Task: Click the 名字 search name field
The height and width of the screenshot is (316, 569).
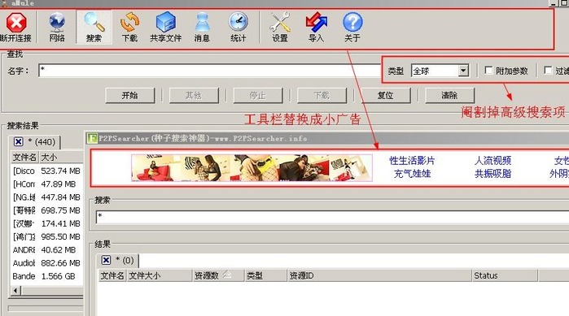Action: pyautogui.click(x=209, y=70)
